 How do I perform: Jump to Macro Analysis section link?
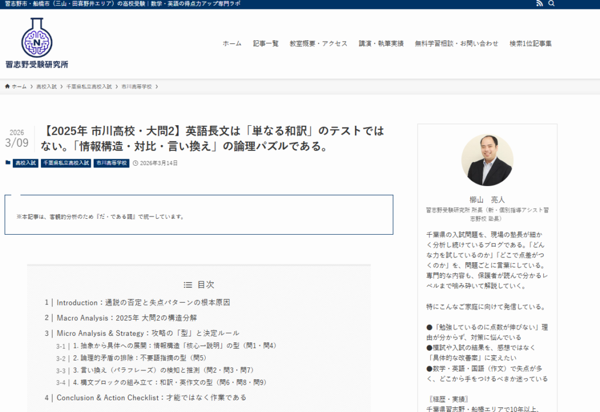tap(127, 318)
